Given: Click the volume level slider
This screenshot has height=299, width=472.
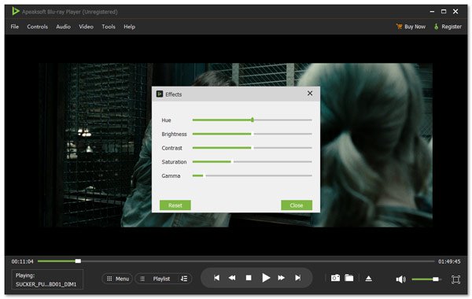Looking at the screenshot, I should 426,279.
